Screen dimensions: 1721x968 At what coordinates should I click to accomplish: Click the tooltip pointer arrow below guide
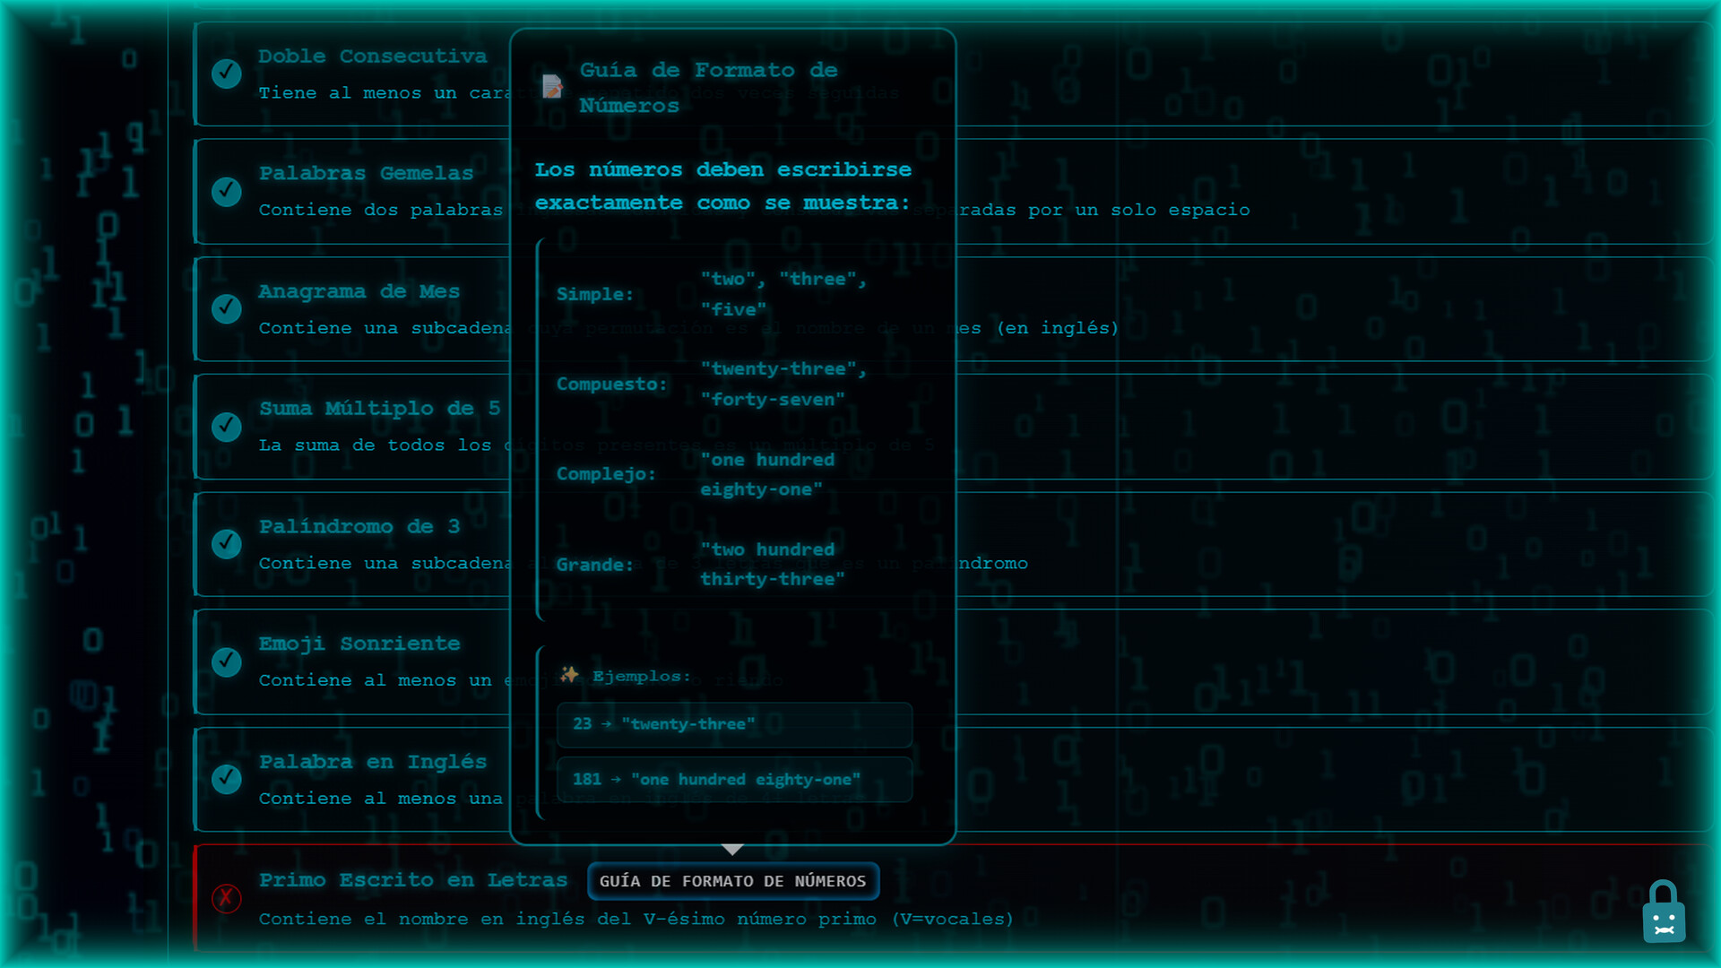(732, 849)
